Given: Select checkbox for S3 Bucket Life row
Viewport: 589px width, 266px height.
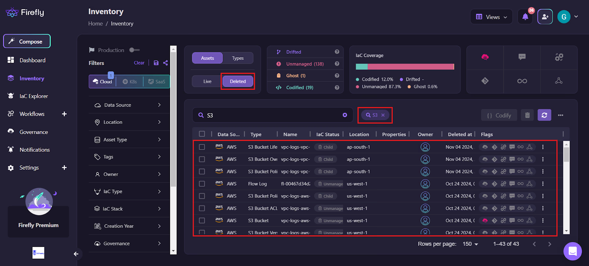Looking at the screenshot, I should click(202, 147).
